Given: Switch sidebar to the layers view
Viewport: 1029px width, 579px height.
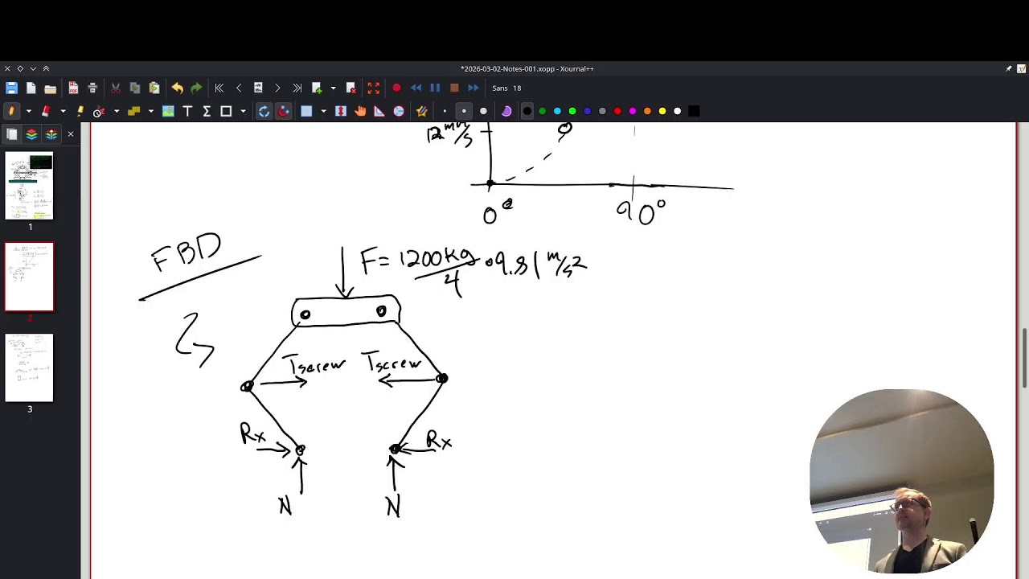Looking at the screenshot, I should pos(31,134).
